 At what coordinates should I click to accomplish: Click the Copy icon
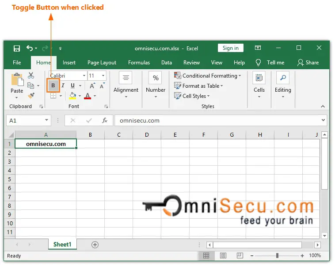pyautogui.click(x=31, y=86)
